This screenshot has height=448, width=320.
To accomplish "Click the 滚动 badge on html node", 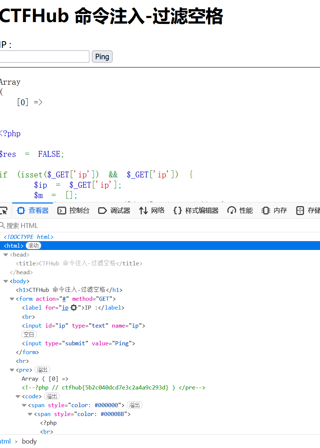I will coord(33,246).
